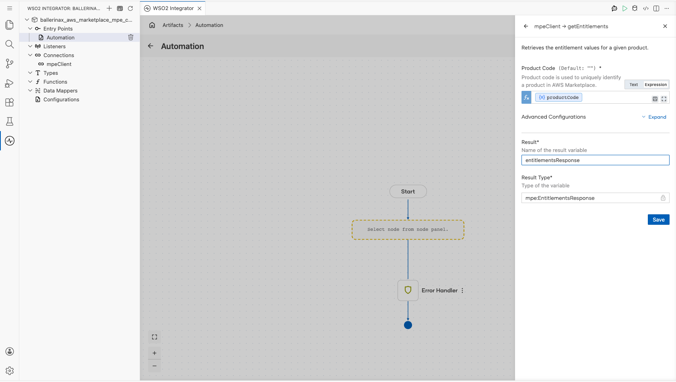Open the Source Control icon
676x382 pixels.
[x=10, y=64]
